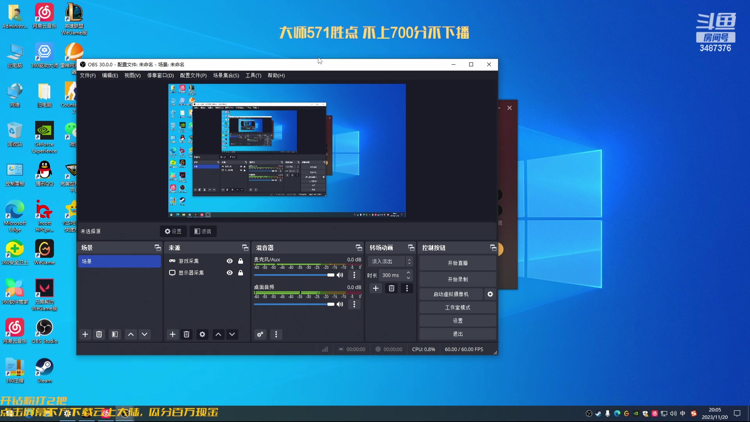Add a transition with plus icon

376,288
